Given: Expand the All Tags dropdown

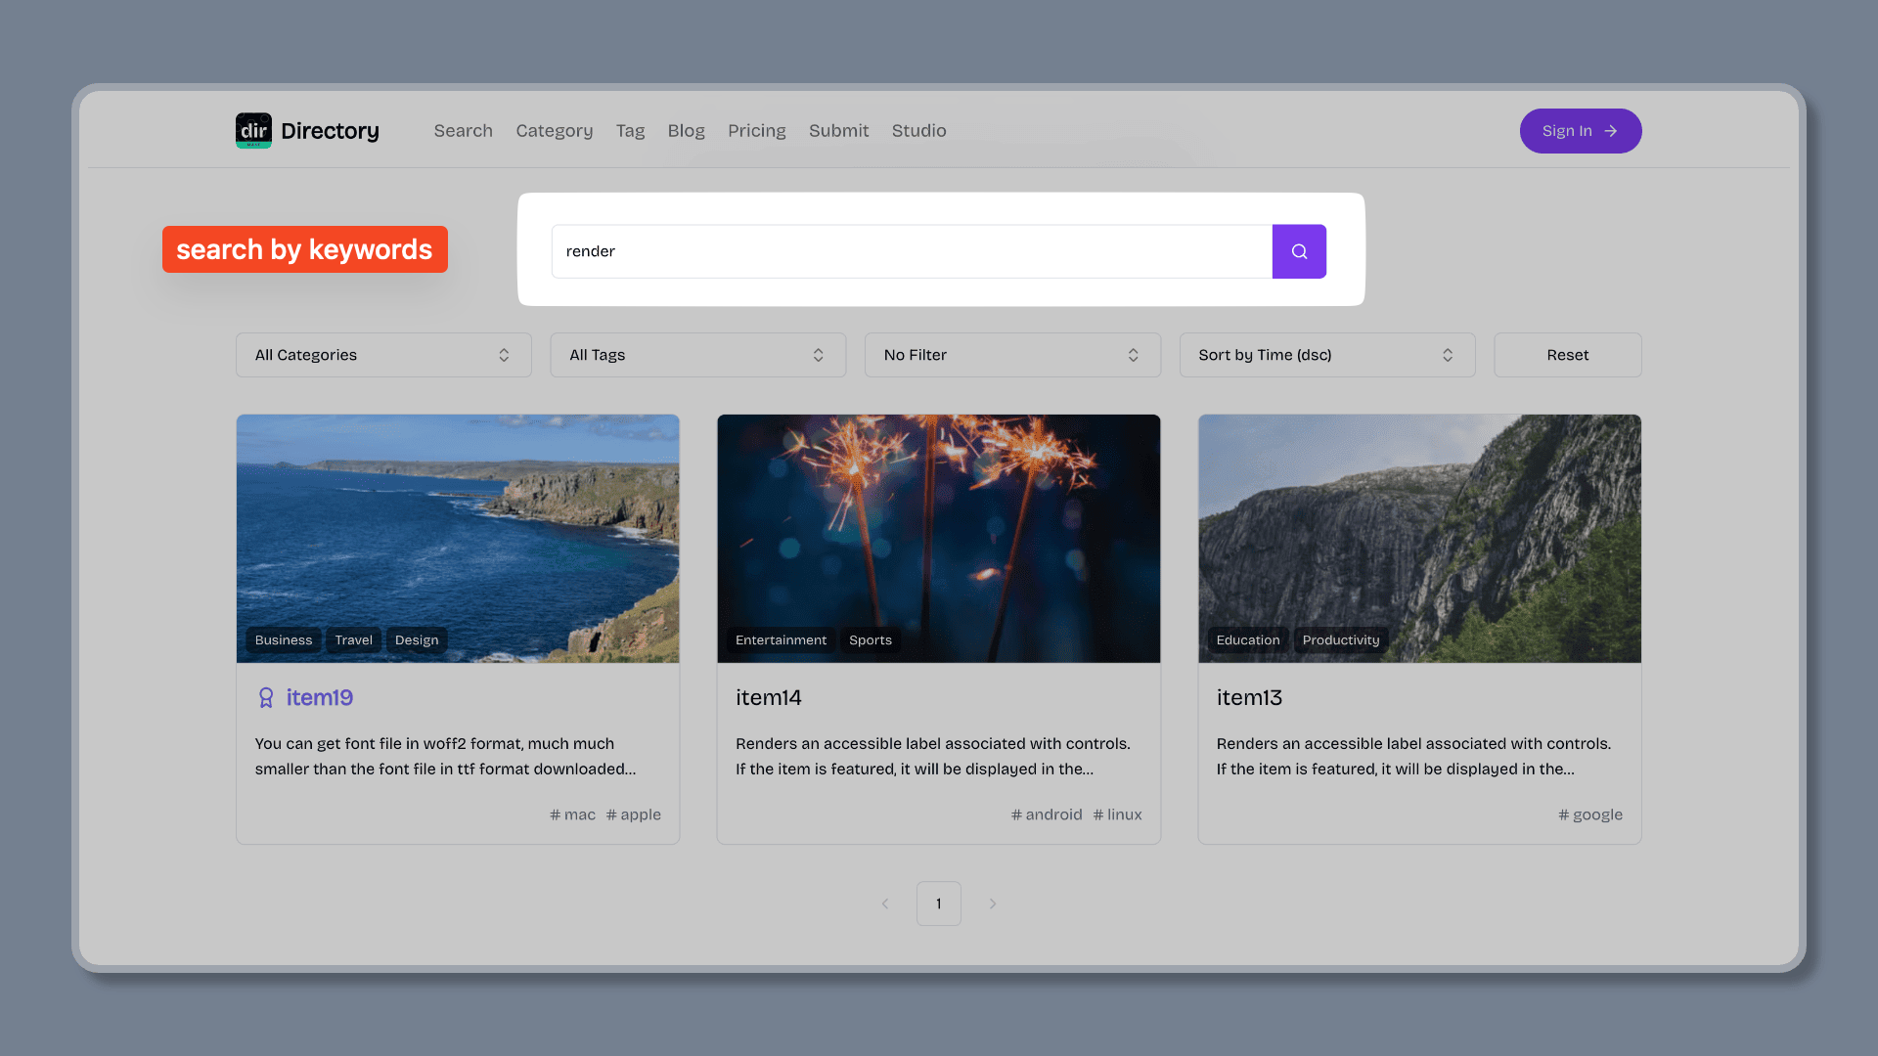Looking at the screenshot, I should pos(697,355).
